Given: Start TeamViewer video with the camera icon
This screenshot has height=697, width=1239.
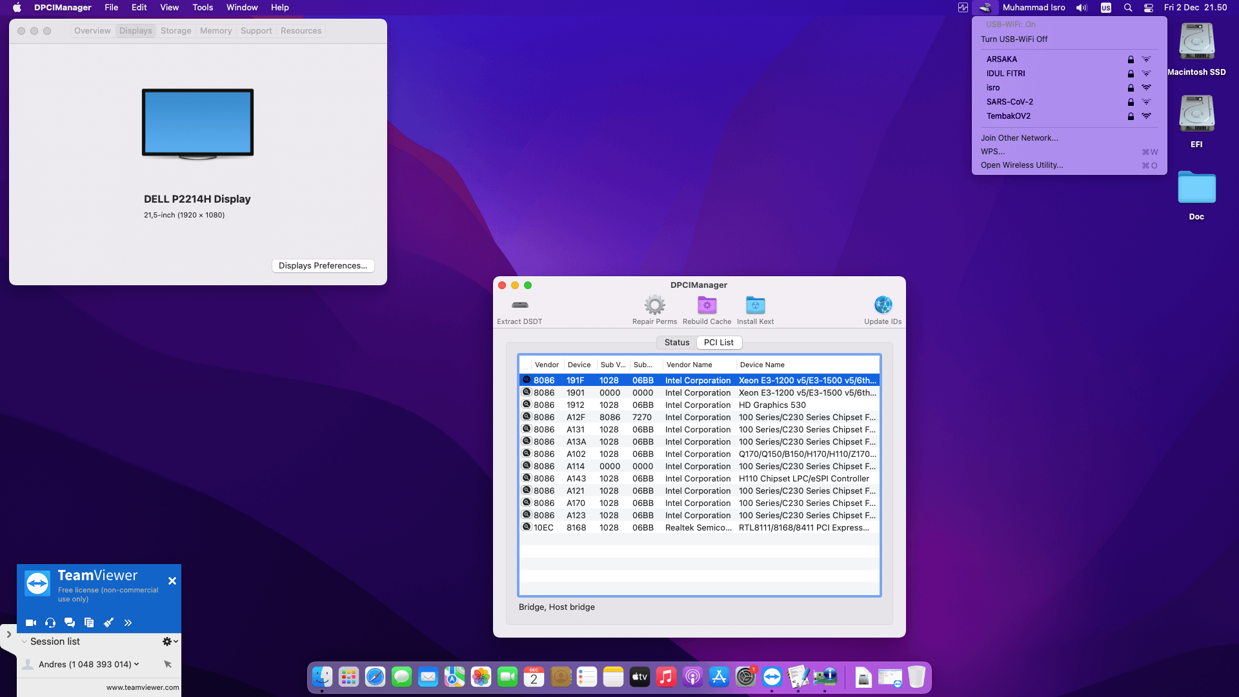Looking at the screenshot, I should click(30, 623).
